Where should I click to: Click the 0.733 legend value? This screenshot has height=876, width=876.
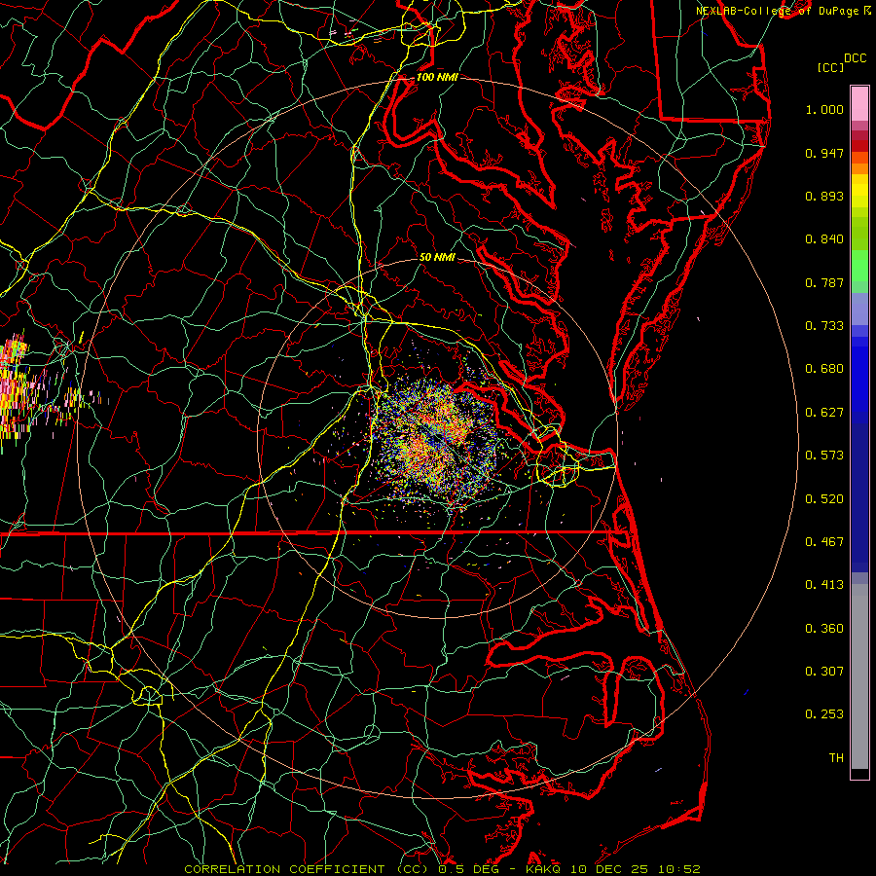[x=824, y=326]
